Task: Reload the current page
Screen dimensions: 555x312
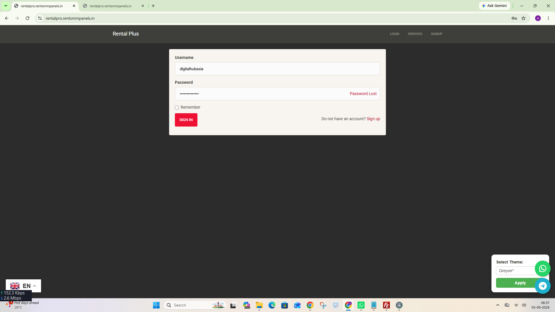Action: pos(27,18)
